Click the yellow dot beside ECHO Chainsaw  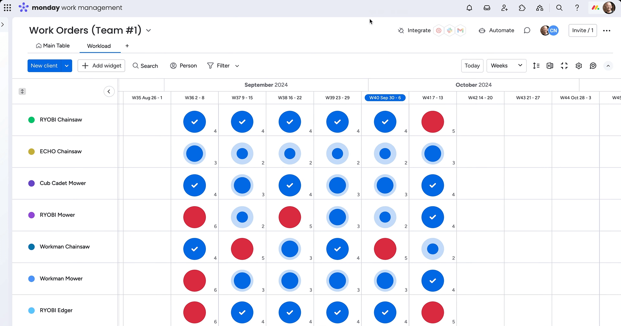click(x=31, y=152)
